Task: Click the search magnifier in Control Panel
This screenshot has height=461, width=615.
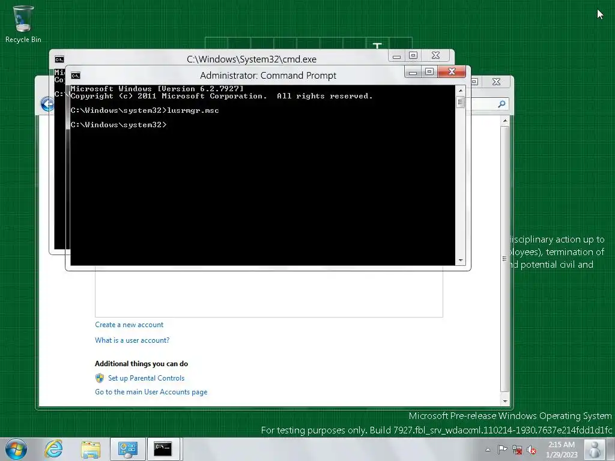Action: click(x=501, y=104)
